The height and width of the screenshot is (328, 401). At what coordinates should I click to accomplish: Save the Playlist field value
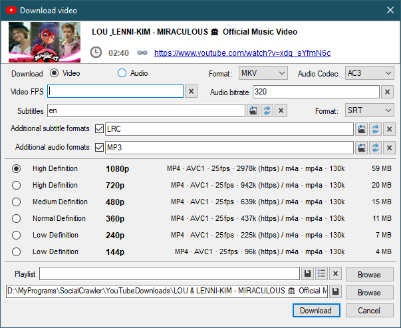pyautogui.click(x=308, y=273)
